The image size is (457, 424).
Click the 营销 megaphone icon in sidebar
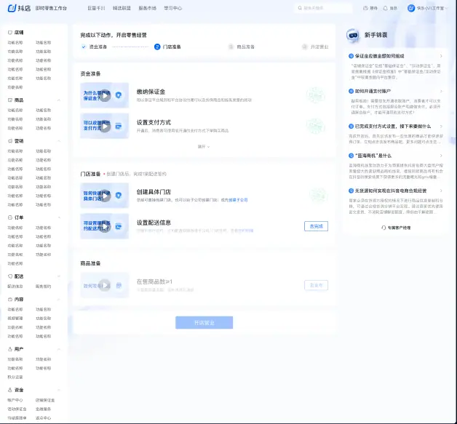(x=10, y=141)
